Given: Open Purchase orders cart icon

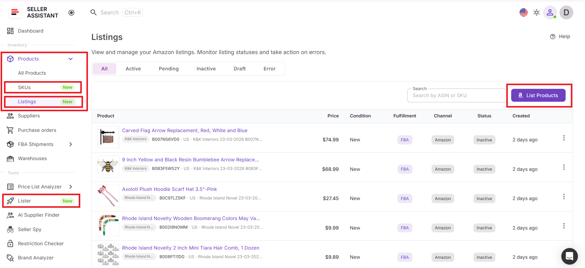Looking at the screenshot, I should pyautogui.click(x=10, y=130).
